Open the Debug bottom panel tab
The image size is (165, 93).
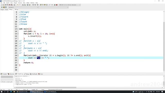pyautogui.click(x=27, y=74)
